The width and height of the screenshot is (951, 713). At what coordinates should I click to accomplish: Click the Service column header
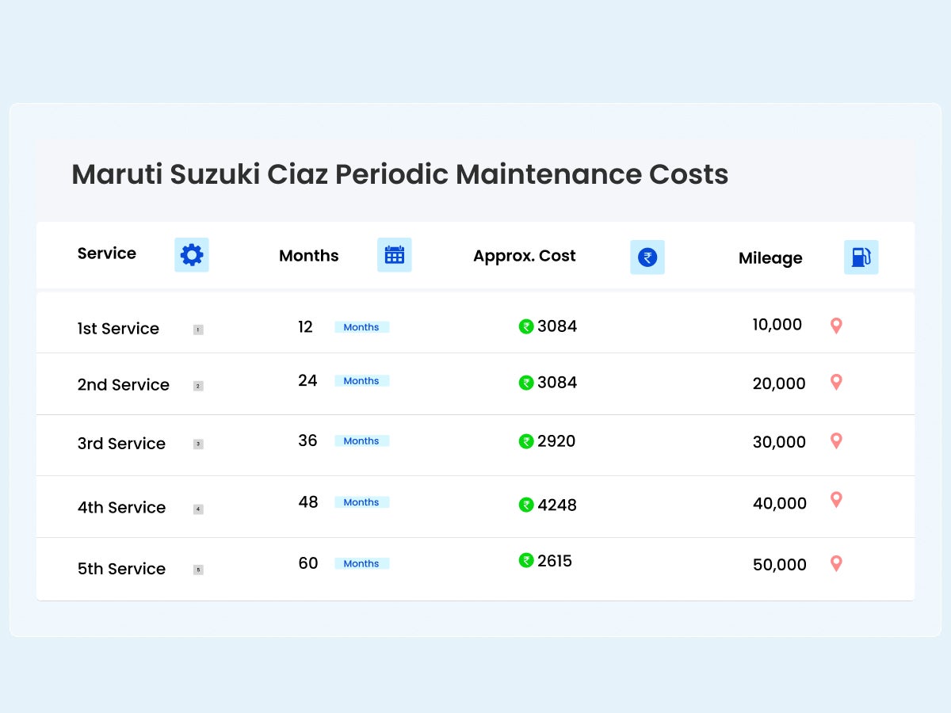tap(106, 254)
